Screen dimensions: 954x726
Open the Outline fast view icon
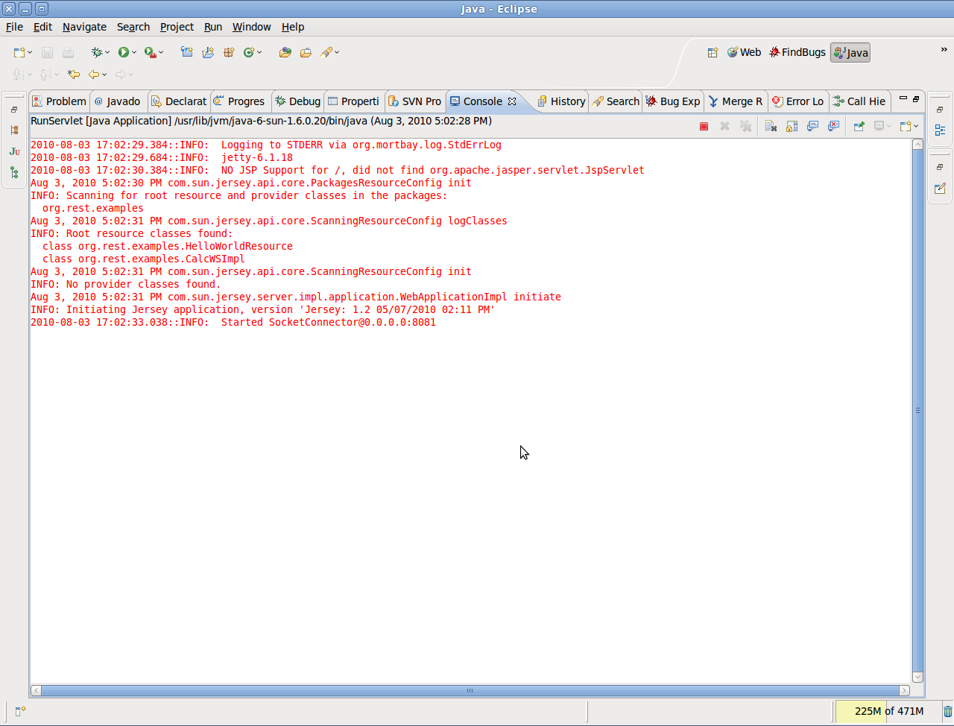[940, 130]
